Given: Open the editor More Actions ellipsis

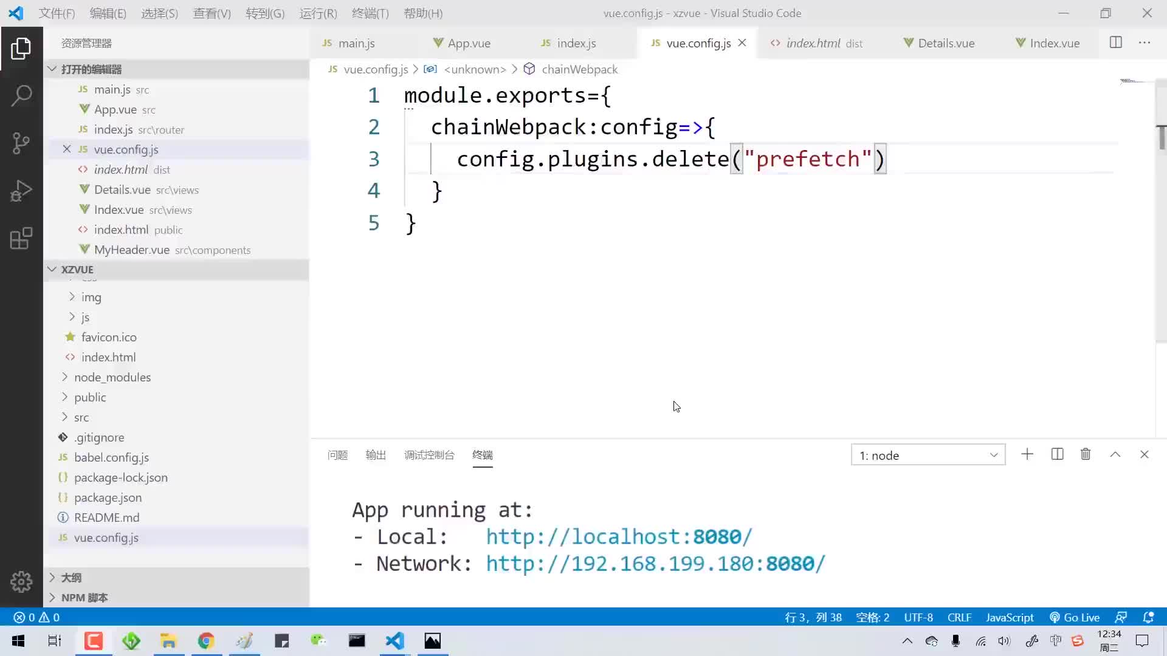Looking at the screenshot, I should click(1145, 43).
